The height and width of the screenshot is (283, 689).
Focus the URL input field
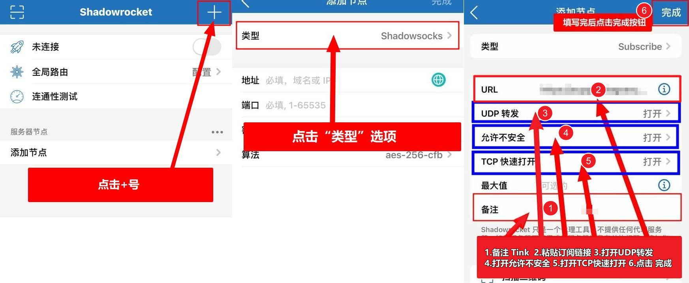593,90
